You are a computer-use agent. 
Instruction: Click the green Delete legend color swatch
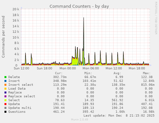coord(5,77)
